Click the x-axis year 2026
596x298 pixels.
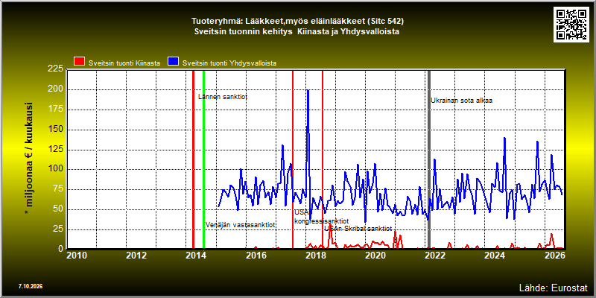point(554,255)
